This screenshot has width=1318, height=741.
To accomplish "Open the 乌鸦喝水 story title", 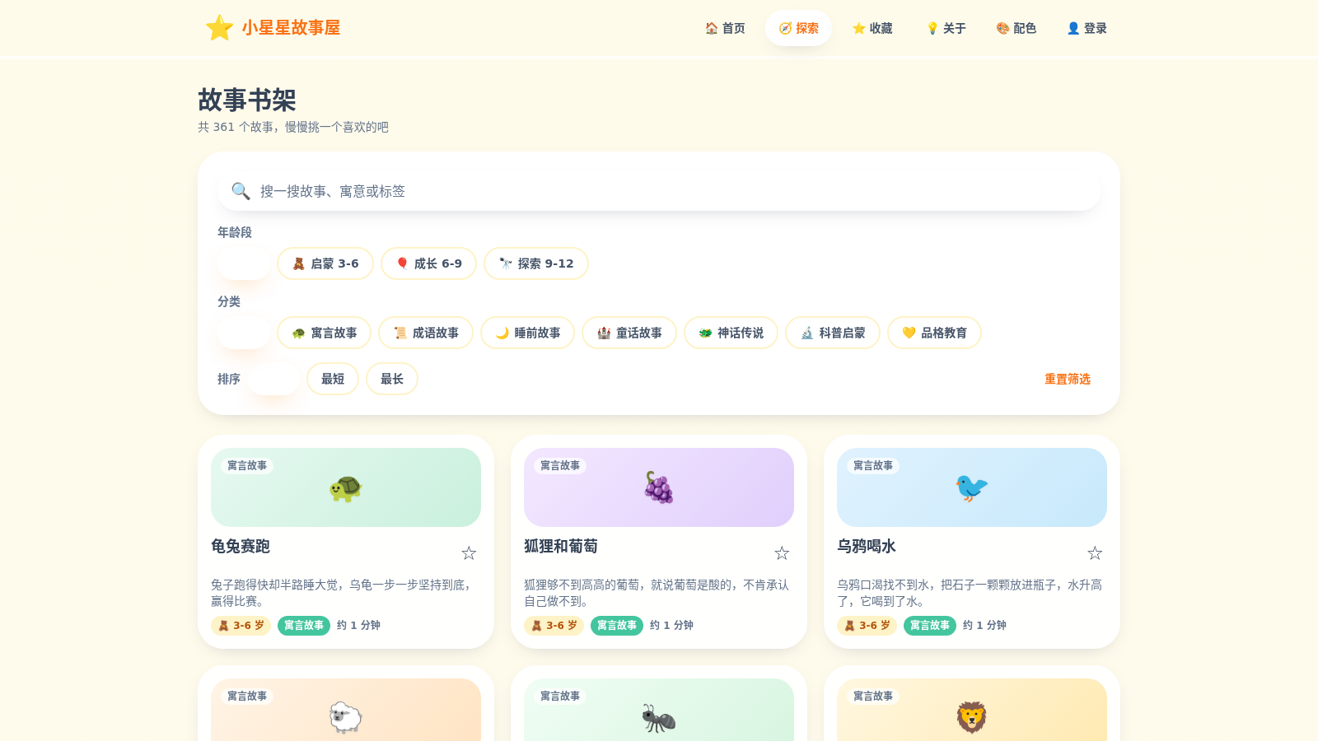I will coord(867,546).
